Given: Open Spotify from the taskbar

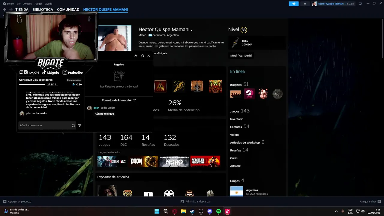Looking at the screenshot, I should pos(218,211).
